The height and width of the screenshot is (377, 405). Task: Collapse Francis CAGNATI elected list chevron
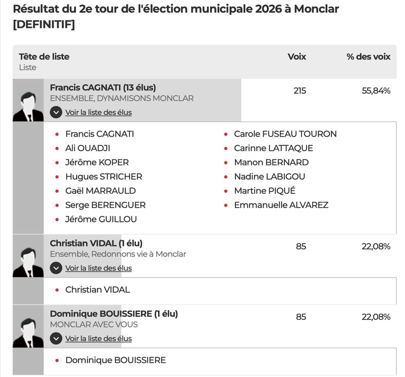56,112
